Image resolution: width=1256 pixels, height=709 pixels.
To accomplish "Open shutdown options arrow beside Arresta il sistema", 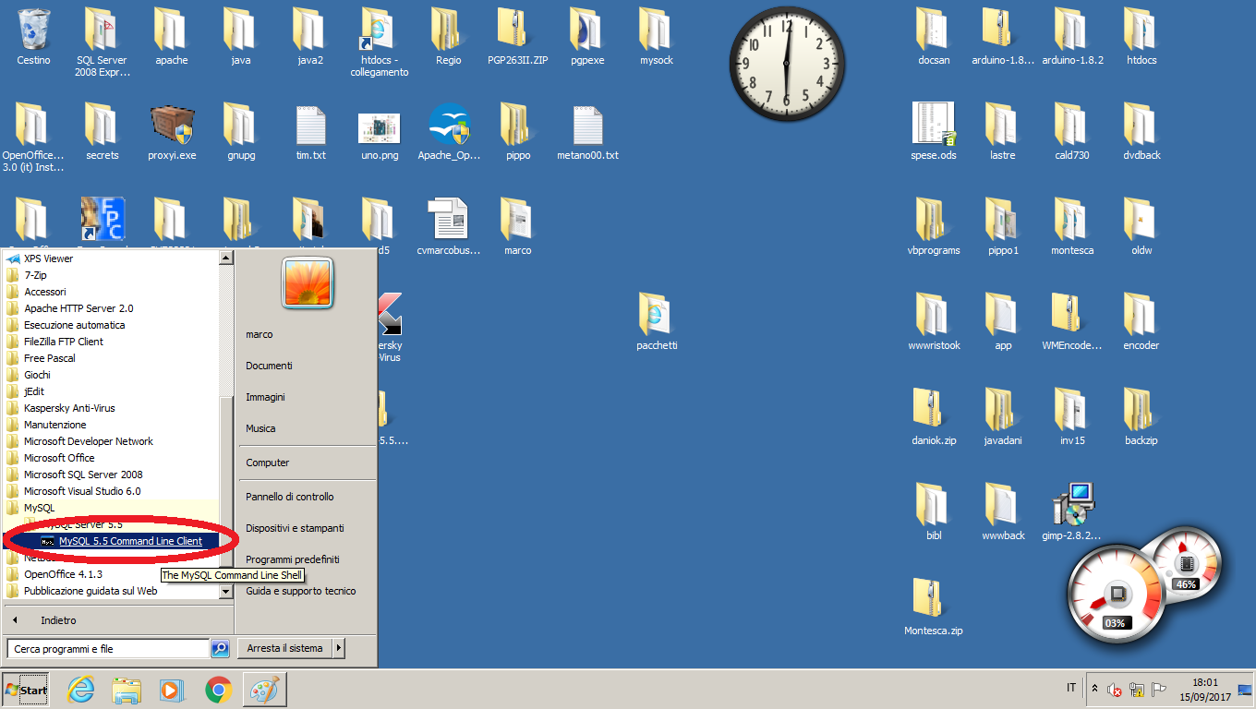I will pos(338,648).
